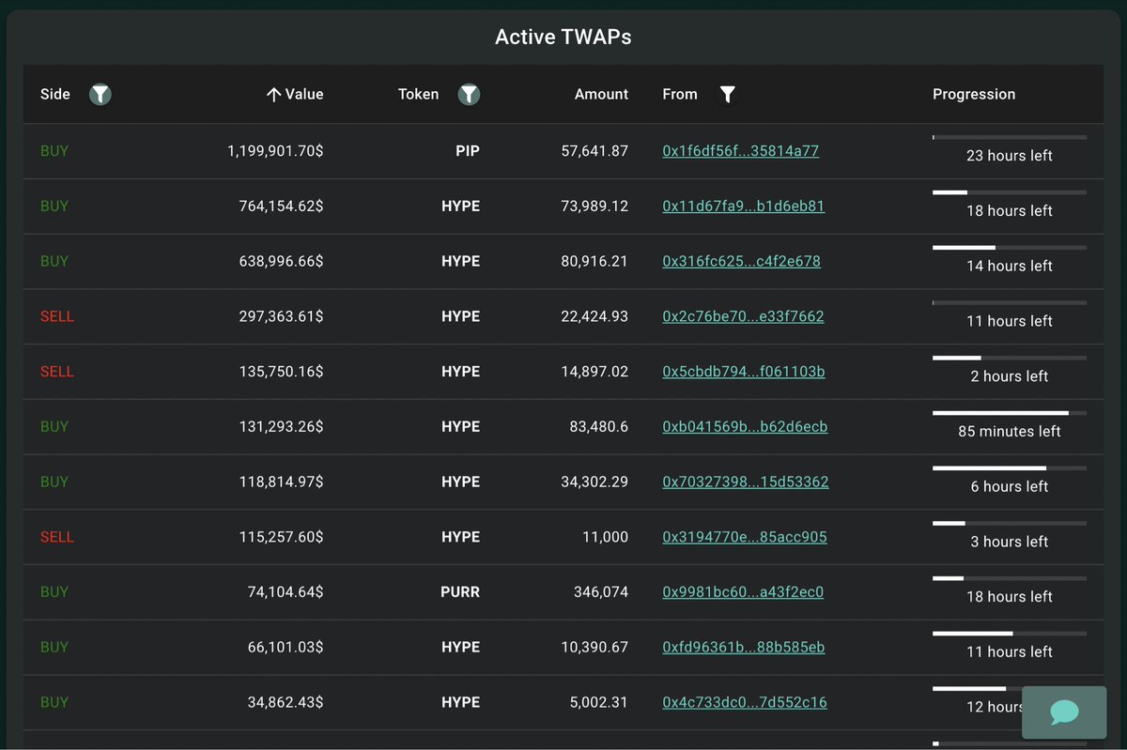Open address 0xfd96361b...88b585eb
Image resolution: width=1127 pixels, height=750 pixels.
pyautogui.click(x=744, y=647)
